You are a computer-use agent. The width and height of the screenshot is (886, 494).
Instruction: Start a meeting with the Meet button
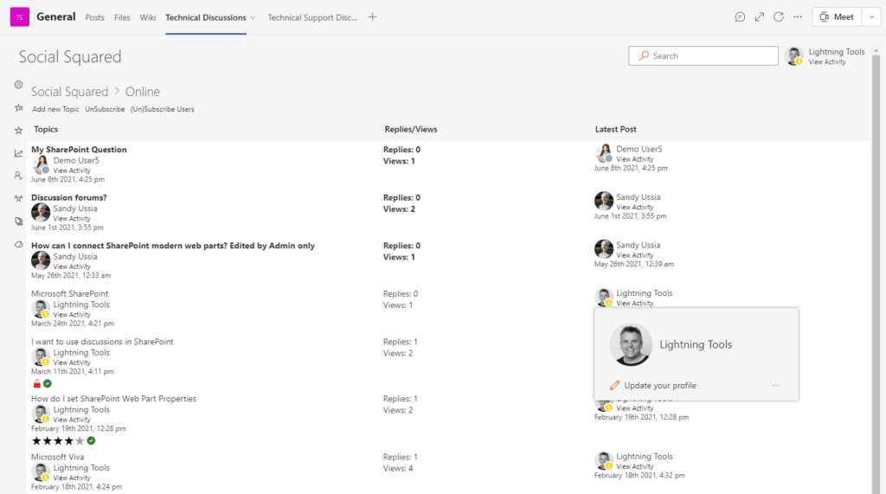(837, 17)
